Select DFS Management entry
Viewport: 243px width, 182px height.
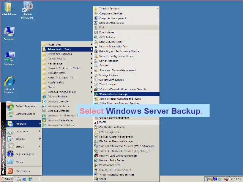point(126,132)
